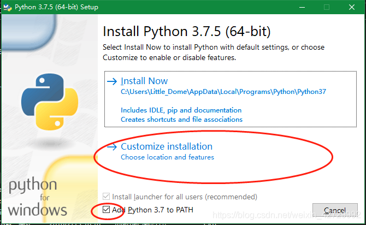Close the Python 3.7.5 Setup window

[352, 7]
